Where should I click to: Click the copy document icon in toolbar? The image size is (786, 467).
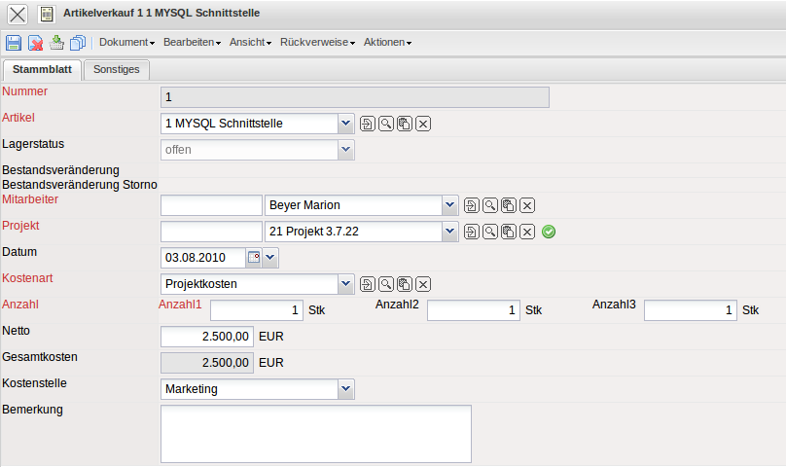(x=78, y=43)
